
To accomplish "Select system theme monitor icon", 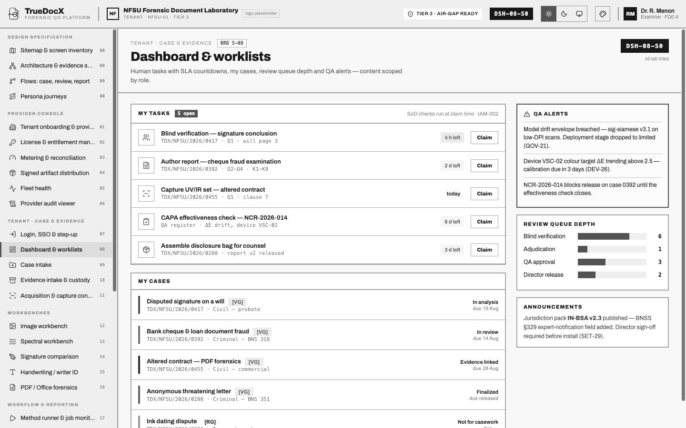I will [x=579, y=14].
